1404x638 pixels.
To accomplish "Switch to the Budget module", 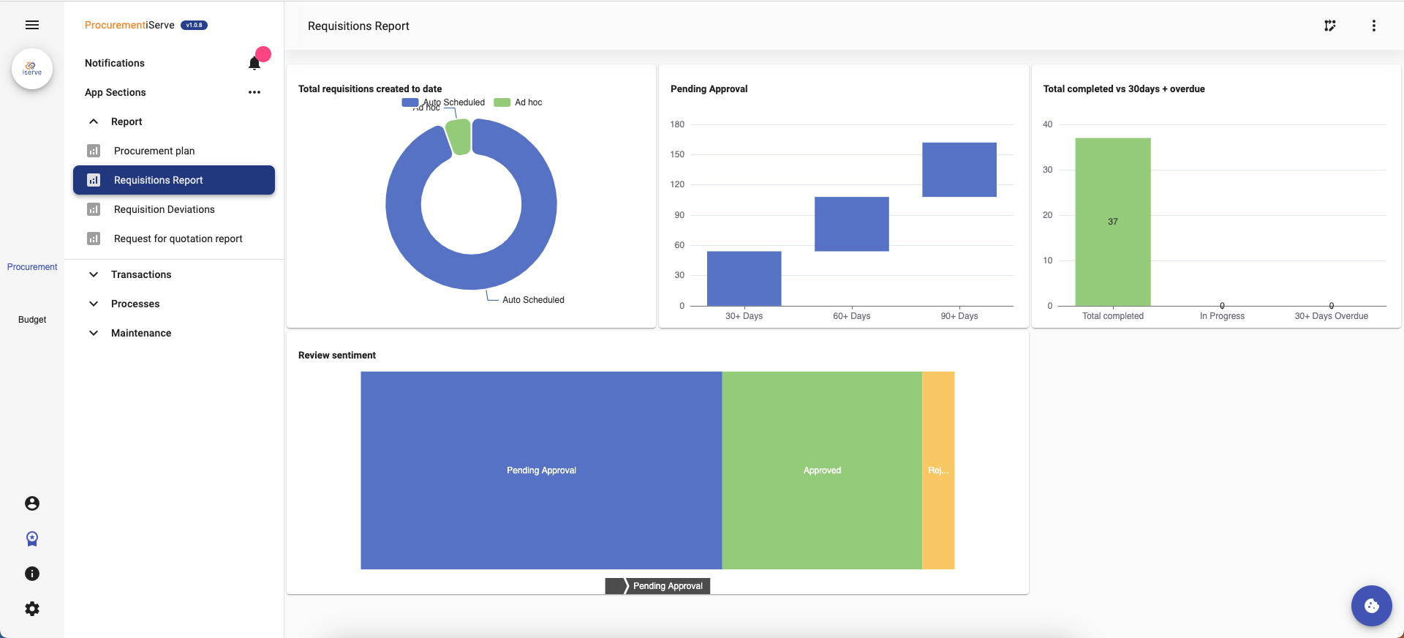I will [32, 320].
